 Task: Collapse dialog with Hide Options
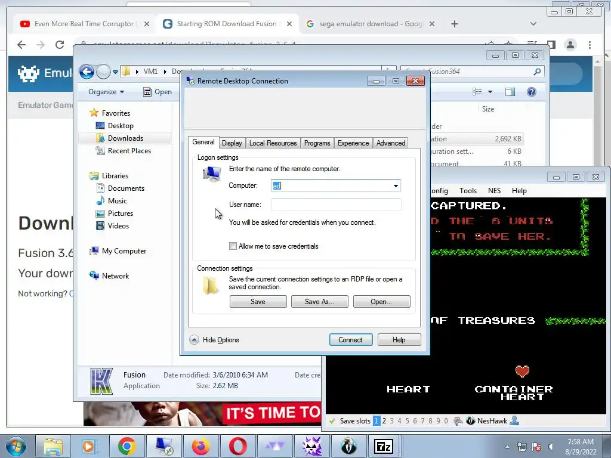215,339
